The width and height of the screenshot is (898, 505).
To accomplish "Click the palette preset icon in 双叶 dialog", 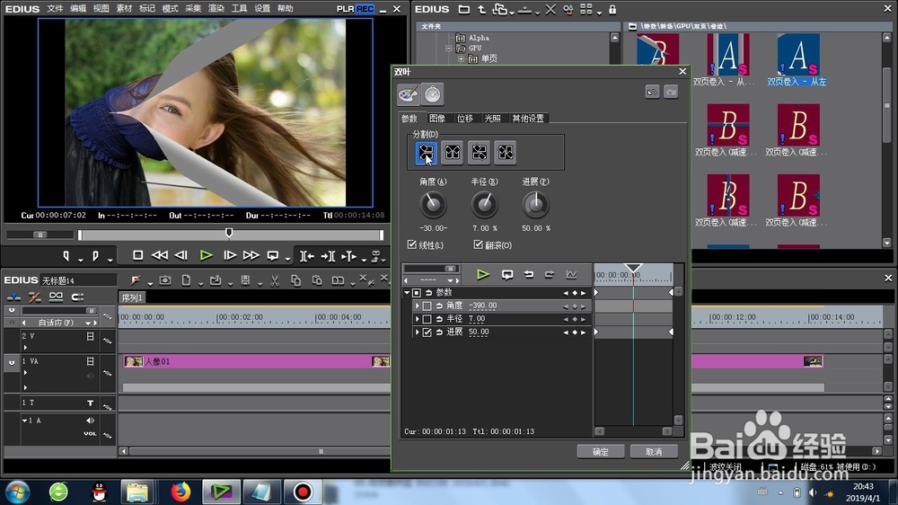I will pos(409,94).
